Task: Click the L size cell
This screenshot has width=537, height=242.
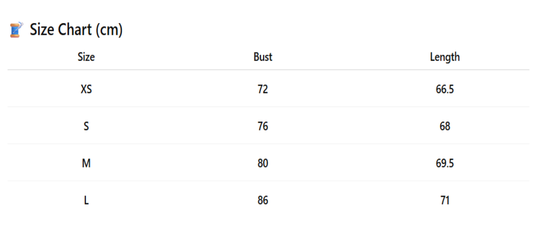Action: pyautogui.click(x=86, y=200)
